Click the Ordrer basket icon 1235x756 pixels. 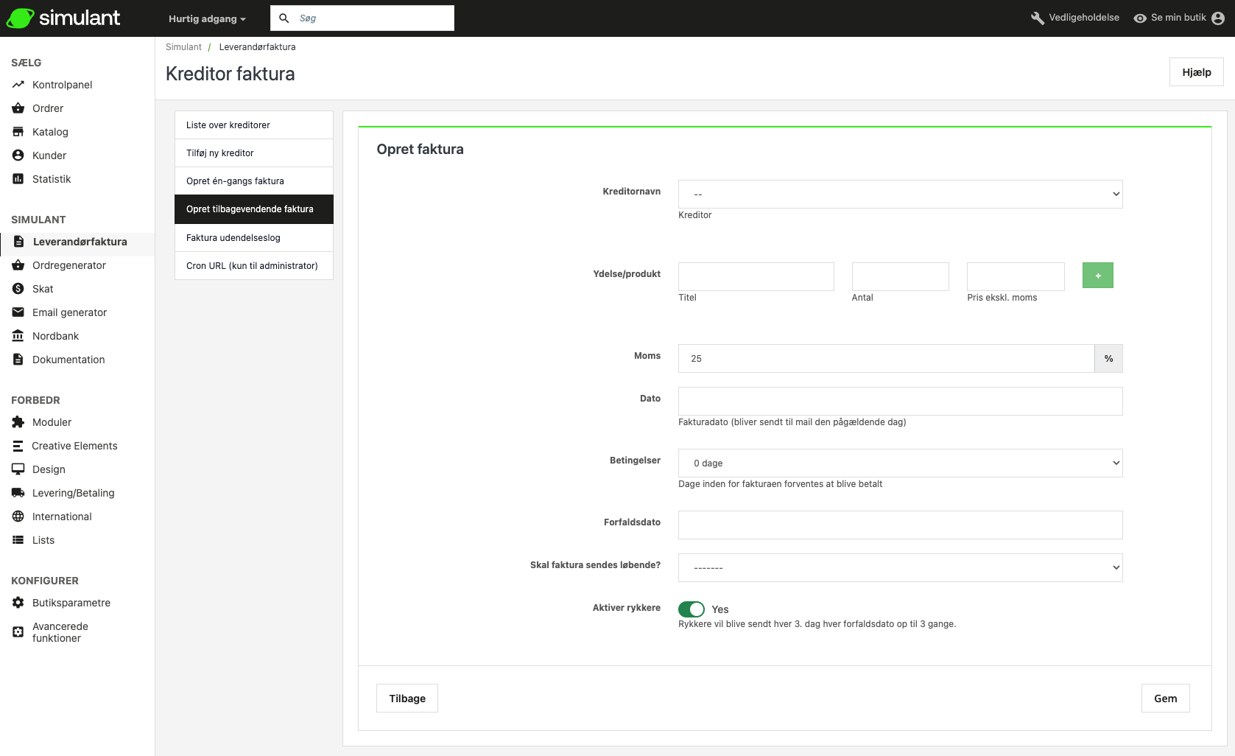point(18,108)
